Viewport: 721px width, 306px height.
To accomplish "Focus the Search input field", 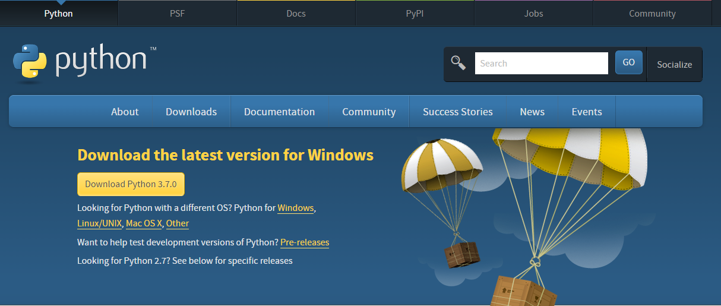I will (x=542, y=64).
